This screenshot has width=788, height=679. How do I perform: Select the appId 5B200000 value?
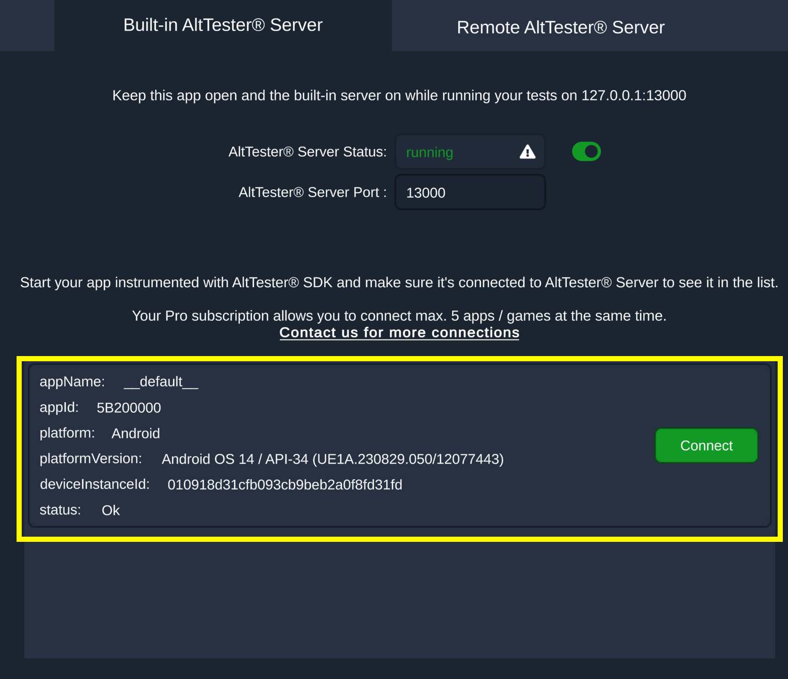click(x=129, y=408)
